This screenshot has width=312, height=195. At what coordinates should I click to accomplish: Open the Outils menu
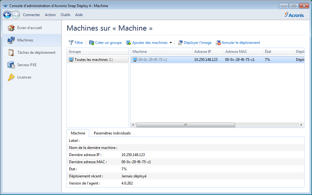coord(65,15)
